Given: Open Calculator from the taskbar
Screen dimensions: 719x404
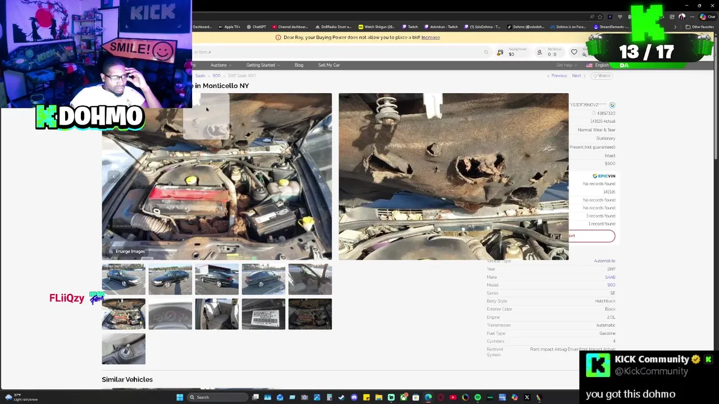Looking at the screenshot, I should point(329,397).
